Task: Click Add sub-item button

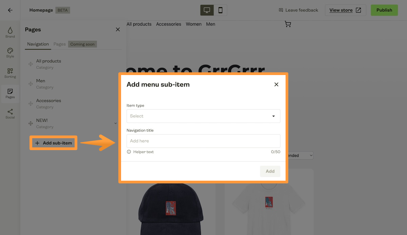Action: (54, 143)
